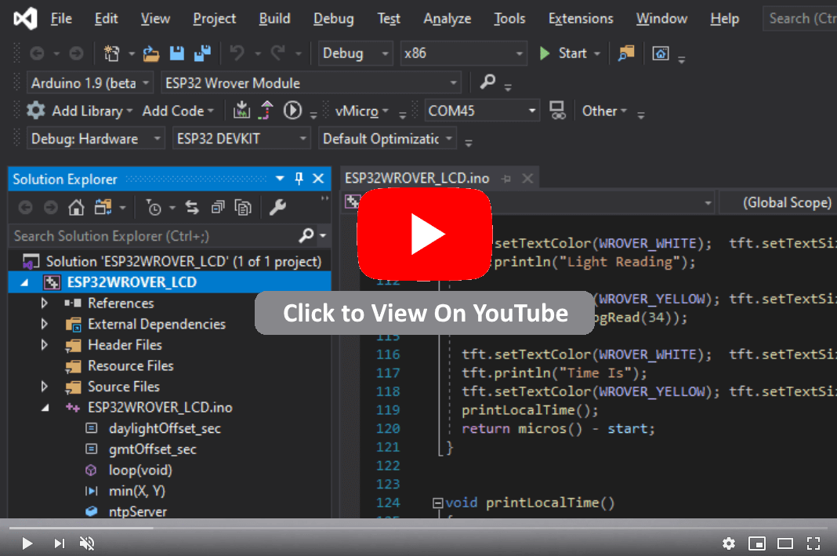The width and height of the screenshot is (837, 556).
Task: Expand the Header Files folder
Action: coord(45,345)
